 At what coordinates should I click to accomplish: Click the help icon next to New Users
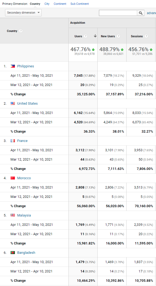[x=119, y=36]
